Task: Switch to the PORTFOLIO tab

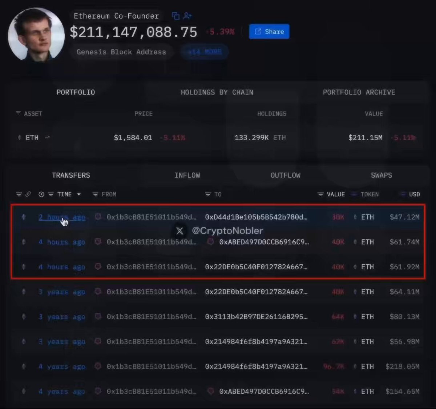Action: (x=76, y=92)
